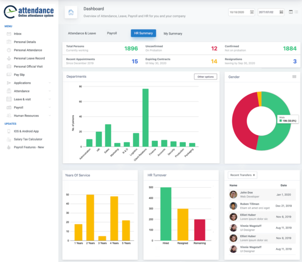The image size is (302, 262).
Task: Expand the Applications submenu chevron
Action: click(x=50, y=83)
